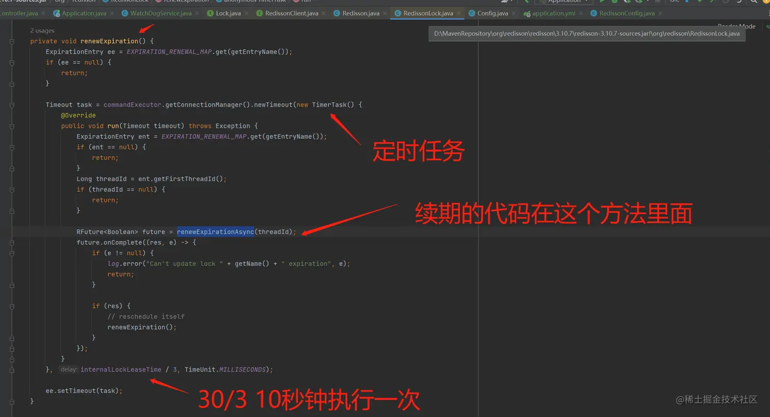Click EXPIRATION_RENEWAL_MAP in the 'ent' assignment
Viewport: 770px width, 417px height.
[x=204, y=136]
